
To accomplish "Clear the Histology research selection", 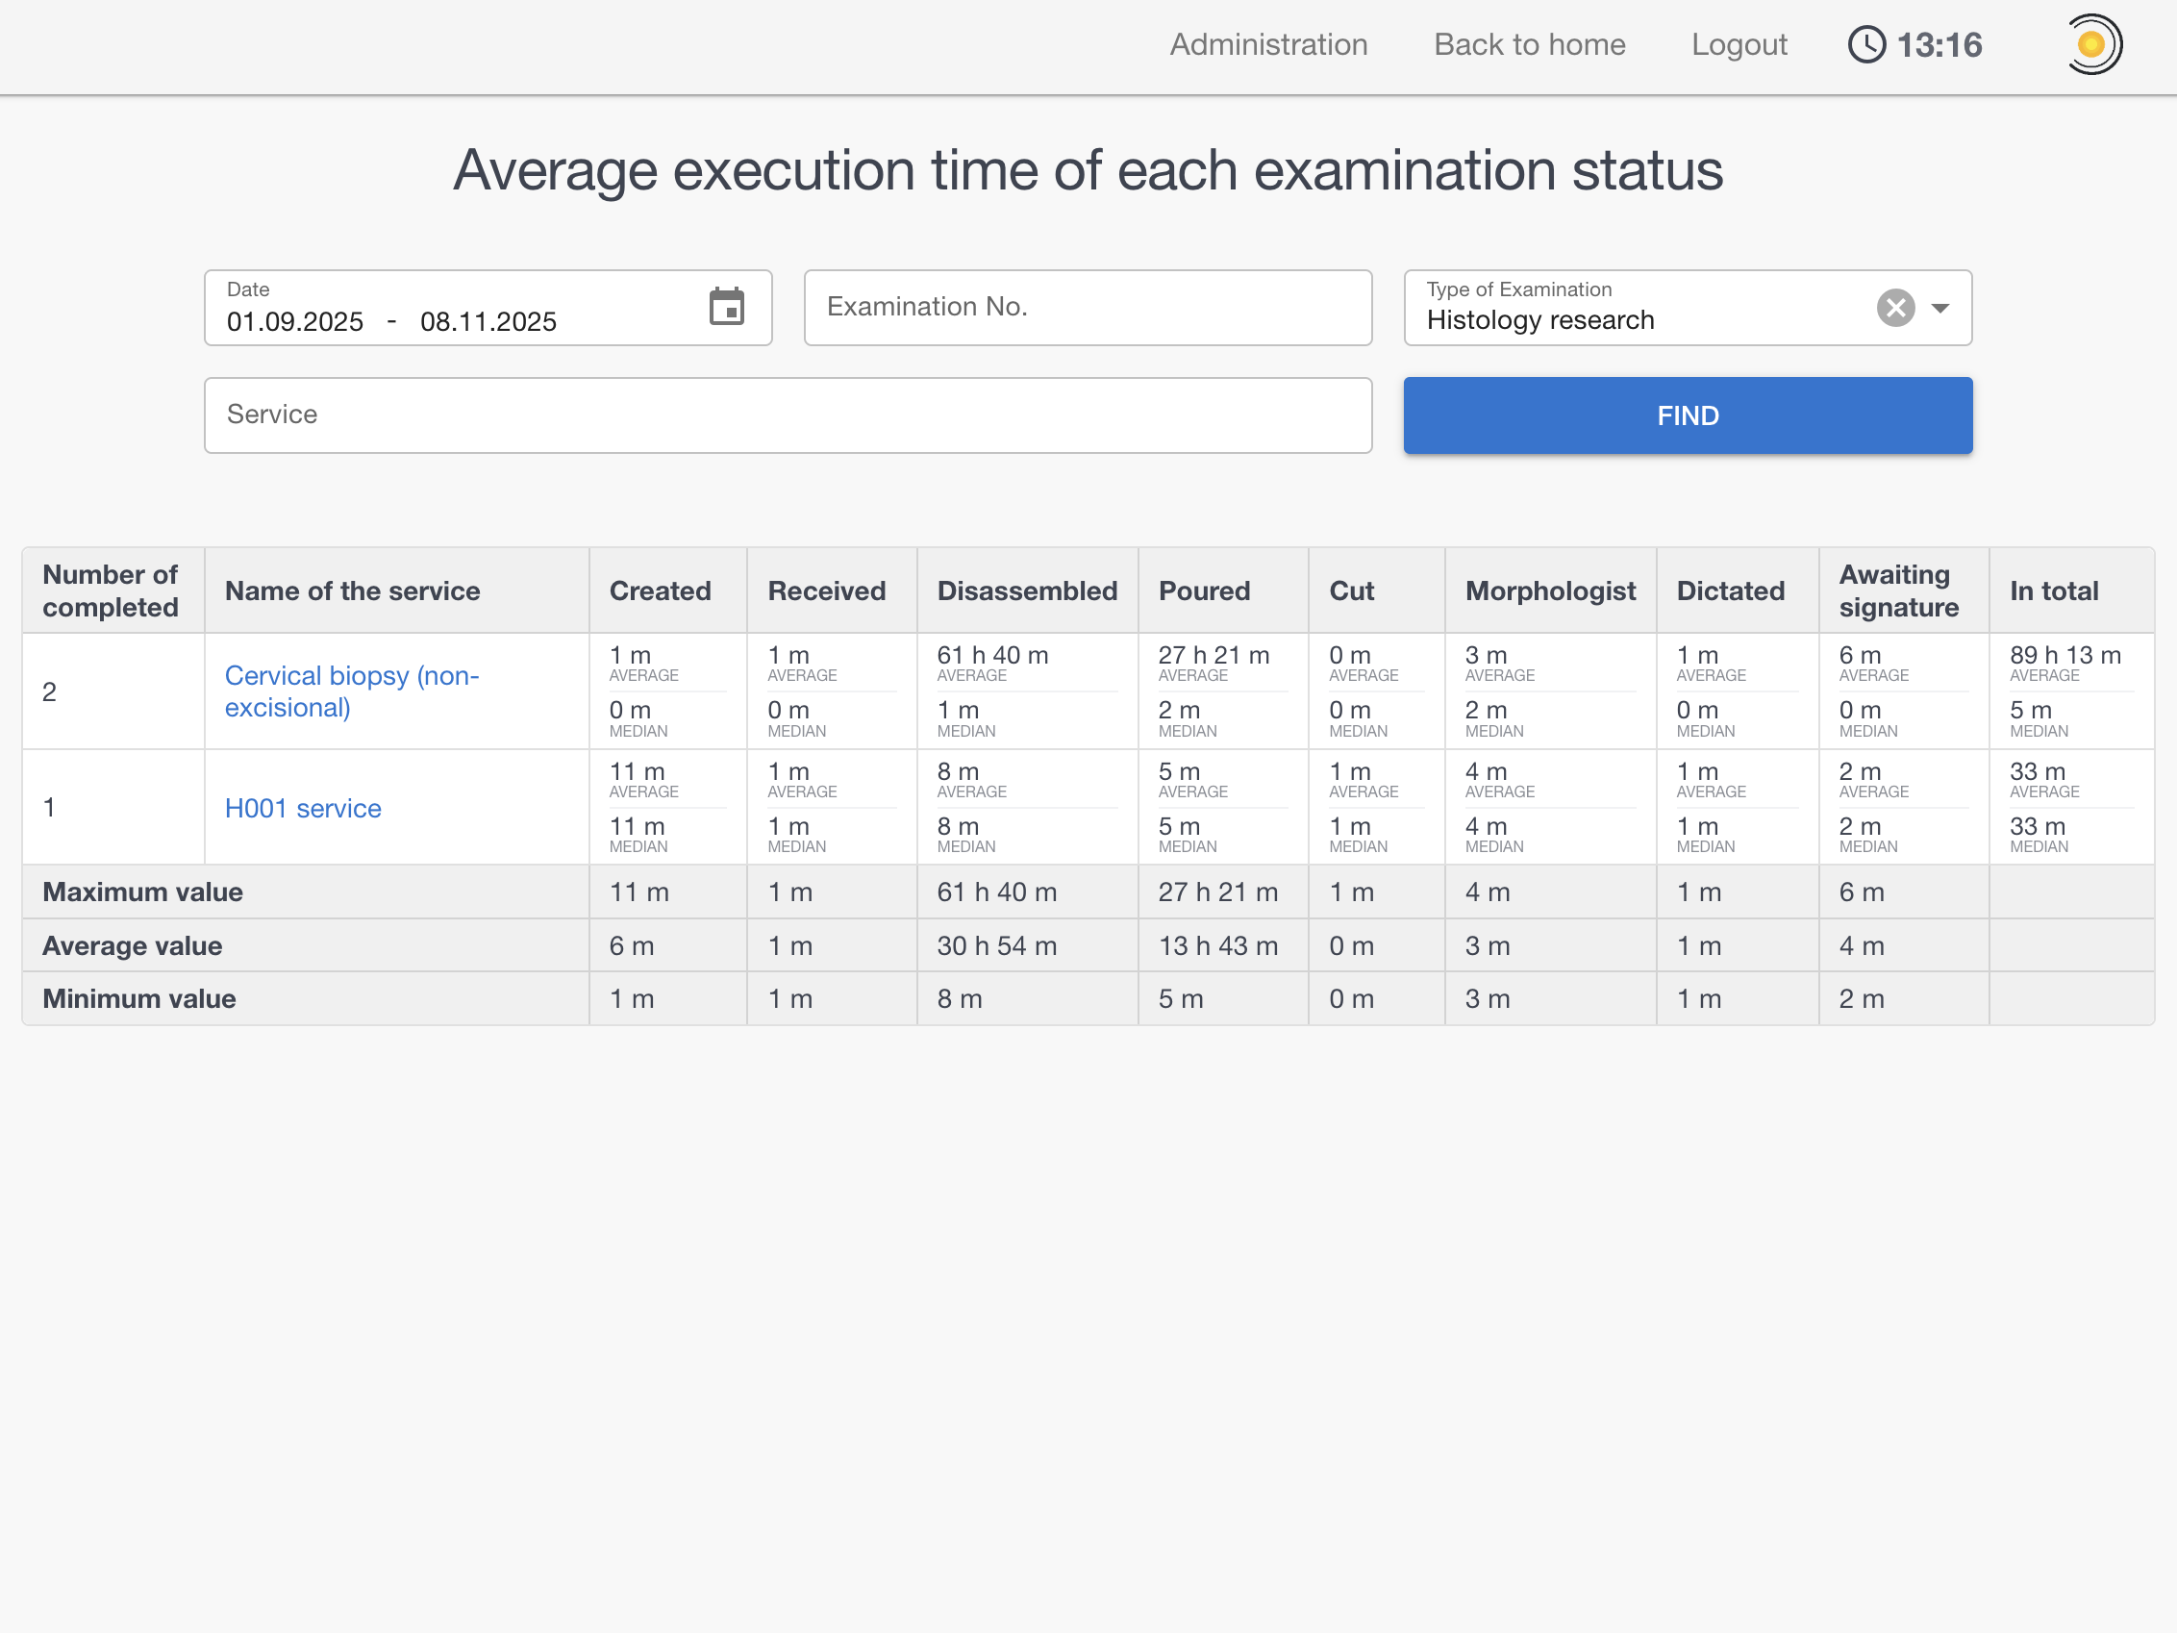I will 1894,308.
